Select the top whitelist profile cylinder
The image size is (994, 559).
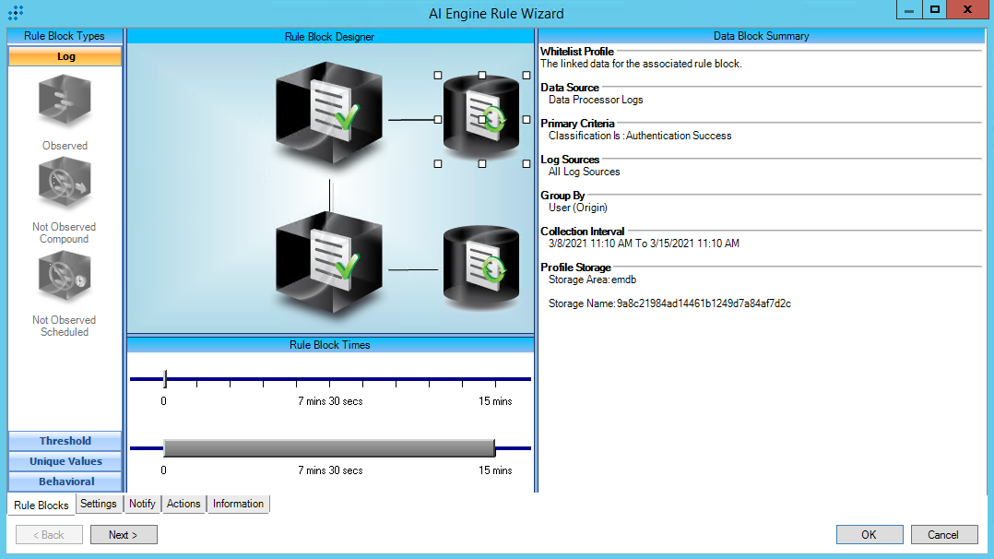tap(481, 117)
